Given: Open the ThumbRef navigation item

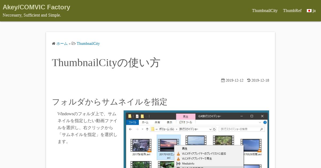Looking at the screenshot, I should point(292,11).
